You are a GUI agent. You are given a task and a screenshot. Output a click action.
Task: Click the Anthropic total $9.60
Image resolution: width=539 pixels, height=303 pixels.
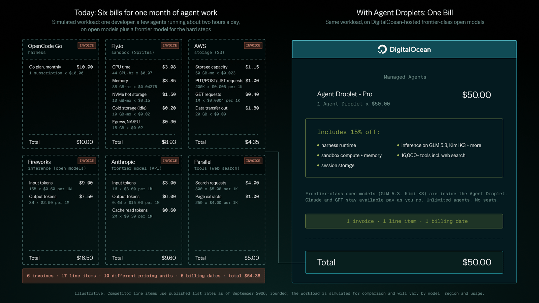click(169, 258)
